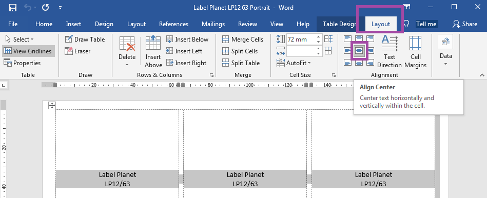Decrease the row height with down stepper
Viewport: 487px width, 198px height.
[x=318, y=42]
